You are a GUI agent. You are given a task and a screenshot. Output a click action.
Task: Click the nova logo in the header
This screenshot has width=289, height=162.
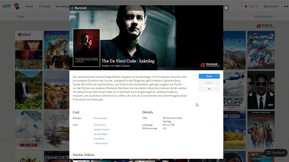(x=6, y=6)
